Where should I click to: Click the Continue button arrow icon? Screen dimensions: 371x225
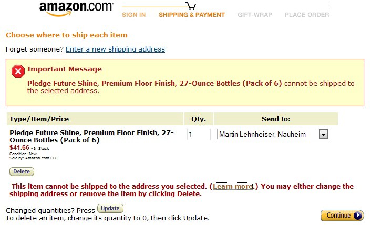[x=357, y=216]
